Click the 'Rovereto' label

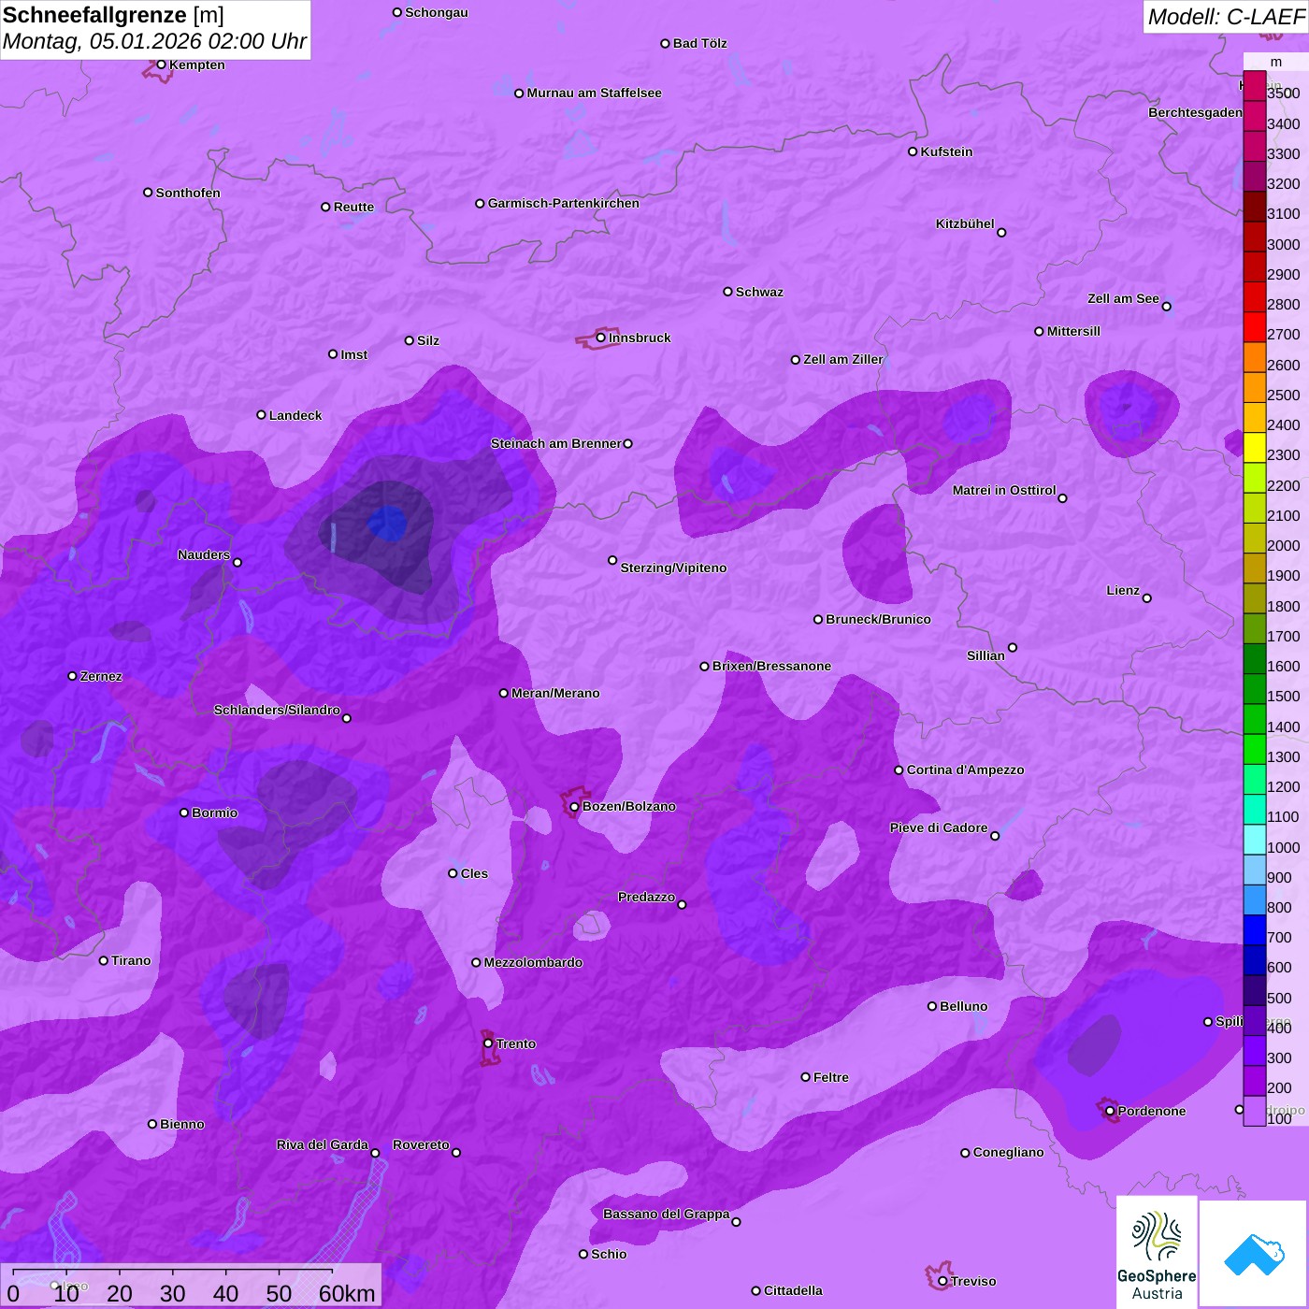tap(421, 1144)
